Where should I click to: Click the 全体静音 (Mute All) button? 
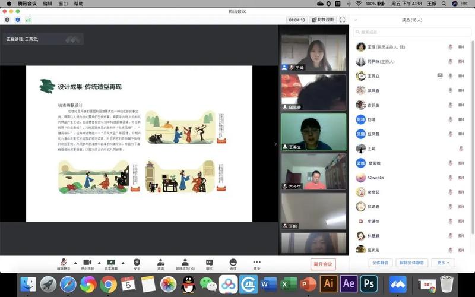380,262
